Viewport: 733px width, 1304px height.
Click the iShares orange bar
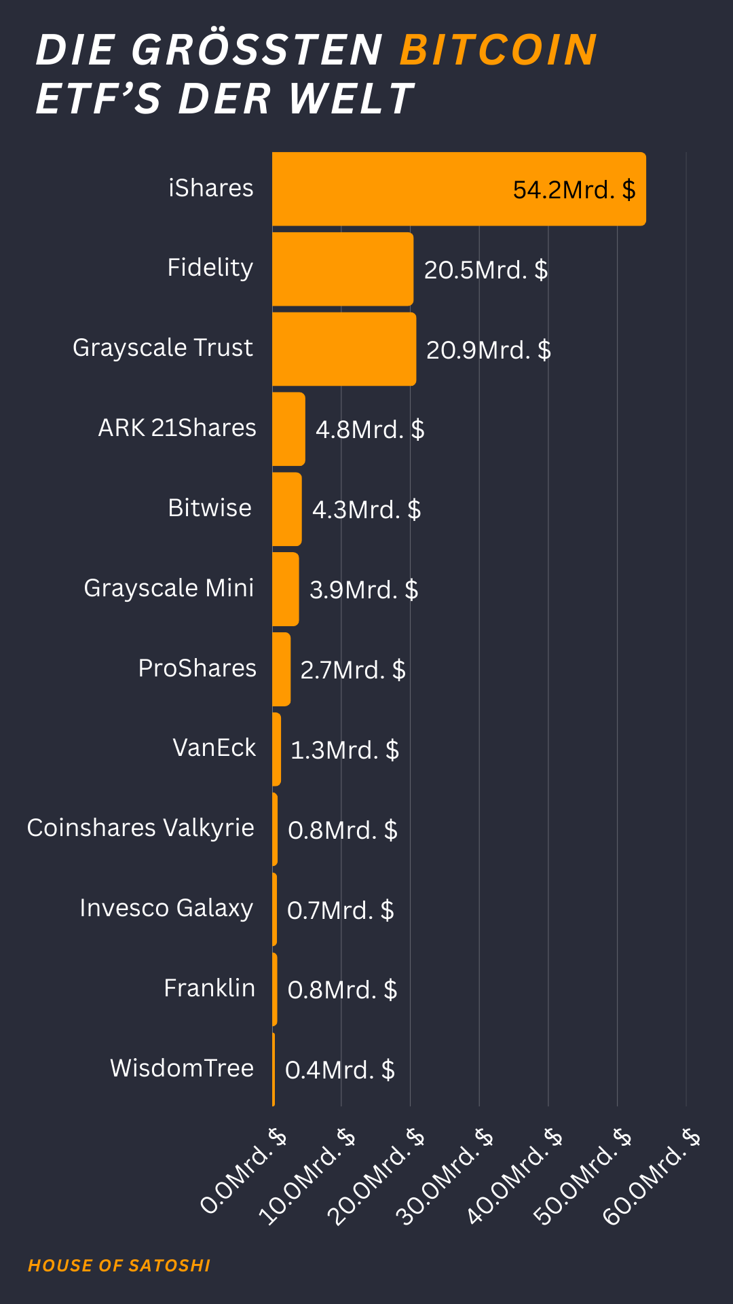459,189
